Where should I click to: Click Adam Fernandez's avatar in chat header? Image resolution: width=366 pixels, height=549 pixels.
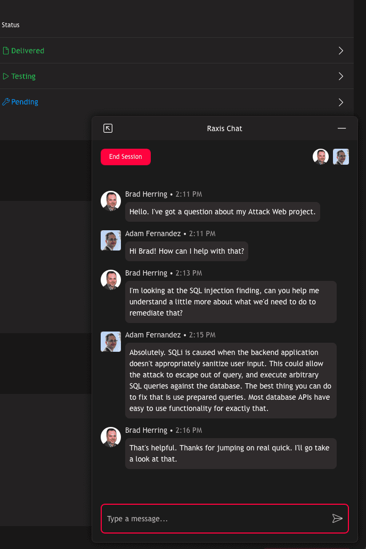coord(341,157)
